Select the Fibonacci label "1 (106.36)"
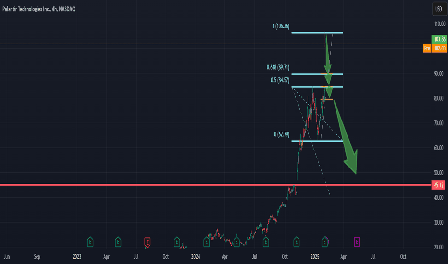This screenshot has width=448, height=264. 281,26
